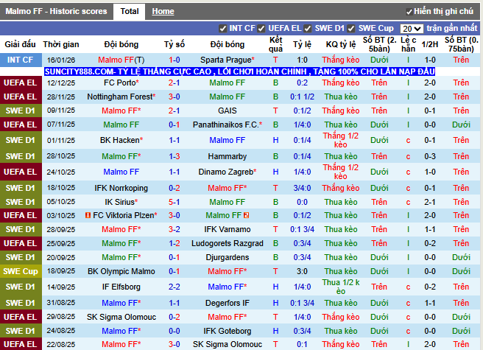Click IFK Goteborg team name
The image size is (483, 350).
point(228,331)
